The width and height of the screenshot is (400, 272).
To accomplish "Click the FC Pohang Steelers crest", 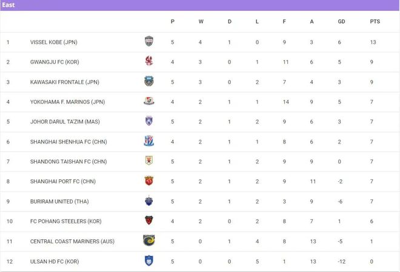I will pos(149,221).
